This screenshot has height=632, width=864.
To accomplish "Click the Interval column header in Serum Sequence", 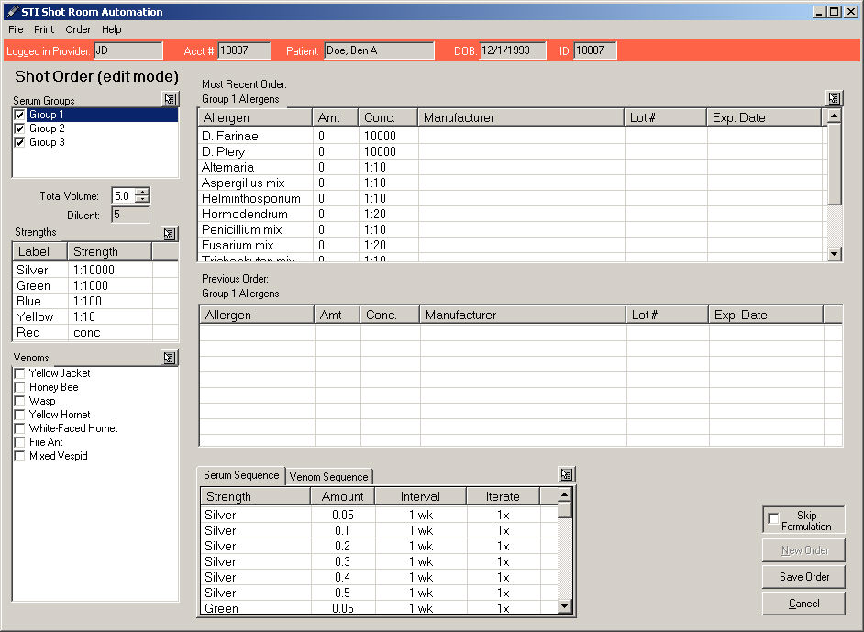I will 420,496.
